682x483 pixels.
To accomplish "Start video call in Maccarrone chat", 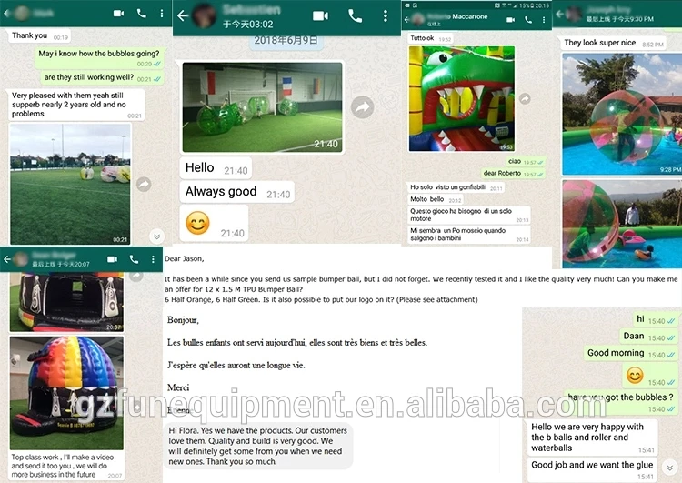I will (511, 20).
